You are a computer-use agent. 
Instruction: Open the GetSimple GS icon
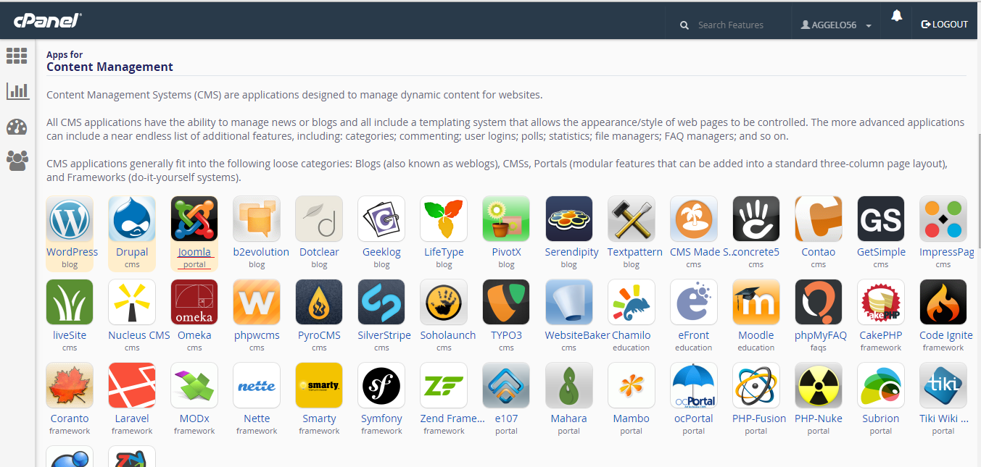pos(880,219)
